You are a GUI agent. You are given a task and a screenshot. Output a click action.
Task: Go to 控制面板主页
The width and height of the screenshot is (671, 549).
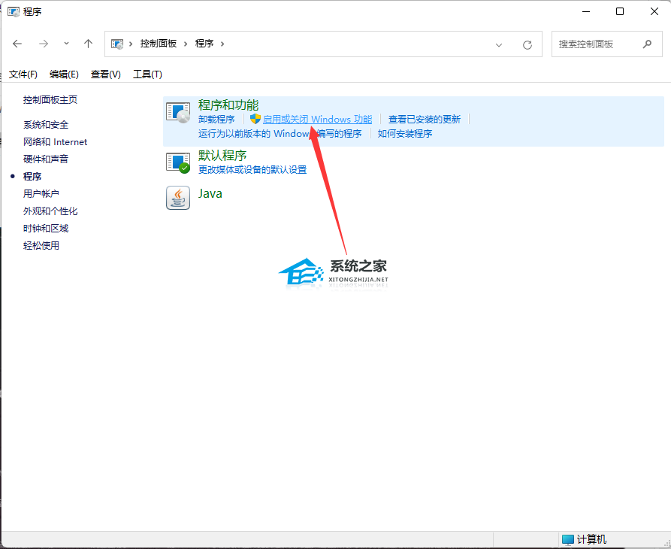click(x=50, y=100)
